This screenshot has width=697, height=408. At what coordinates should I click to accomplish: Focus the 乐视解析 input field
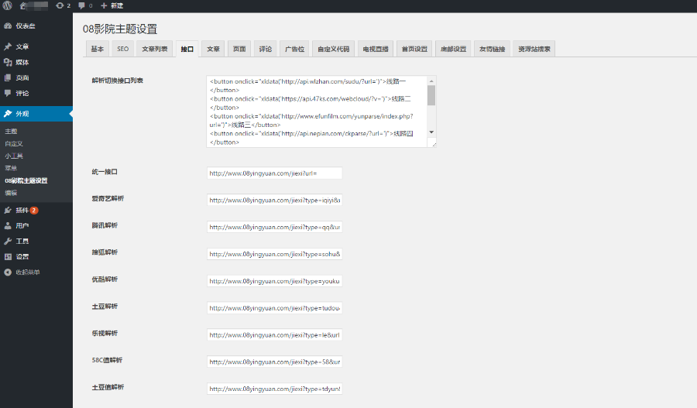pyautogui.click(x=274, y=335)
